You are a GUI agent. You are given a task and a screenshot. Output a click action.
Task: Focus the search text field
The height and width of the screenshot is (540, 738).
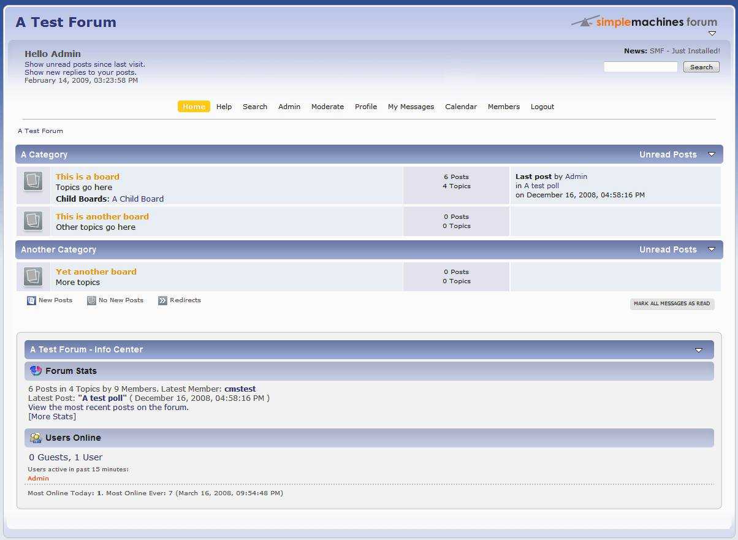(641, 67)
